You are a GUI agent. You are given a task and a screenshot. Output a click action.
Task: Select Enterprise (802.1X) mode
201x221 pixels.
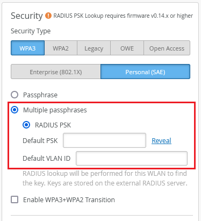pos(56,72)
